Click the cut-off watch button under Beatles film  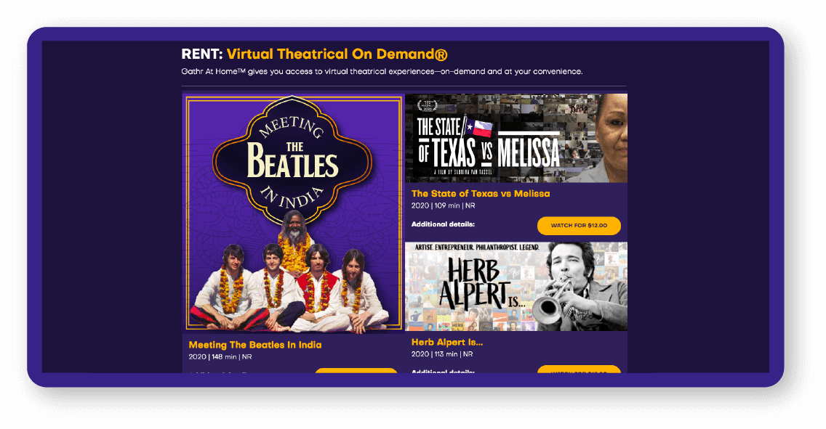356,371
